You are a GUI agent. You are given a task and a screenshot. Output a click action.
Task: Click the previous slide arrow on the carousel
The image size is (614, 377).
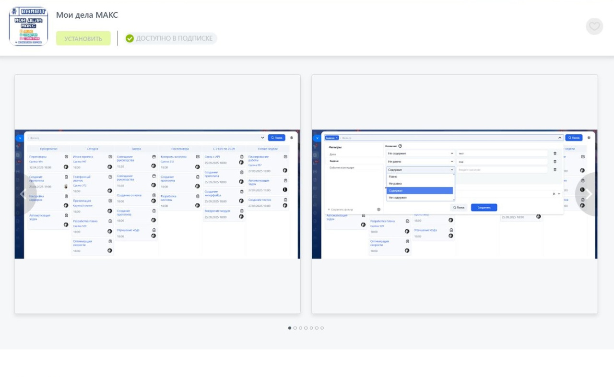click(x=23, y=194)
